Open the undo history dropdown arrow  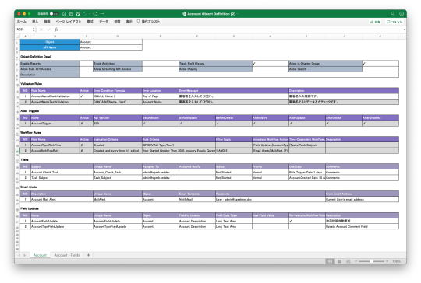90,14
